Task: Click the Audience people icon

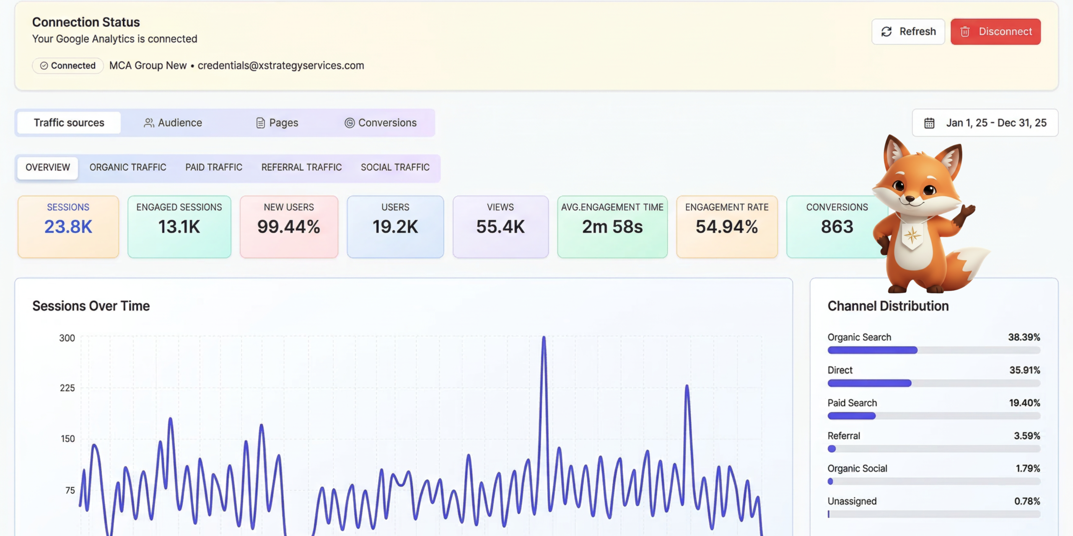Action: click(x=149, y=123)
